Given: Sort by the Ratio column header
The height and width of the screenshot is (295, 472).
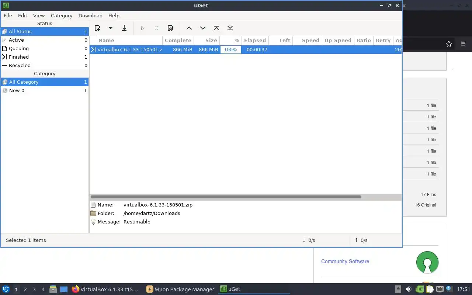Looking at the screenshot, I should [364, 40].
